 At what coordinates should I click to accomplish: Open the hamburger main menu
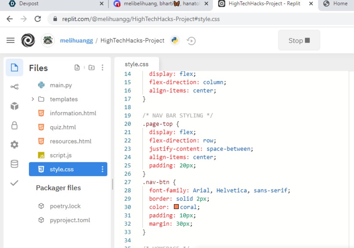[x=11, y=40]
